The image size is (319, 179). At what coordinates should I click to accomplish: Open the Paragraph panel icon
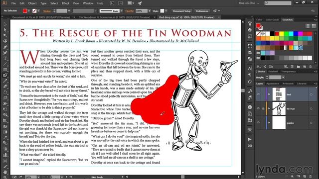click(x=250, y=75)
